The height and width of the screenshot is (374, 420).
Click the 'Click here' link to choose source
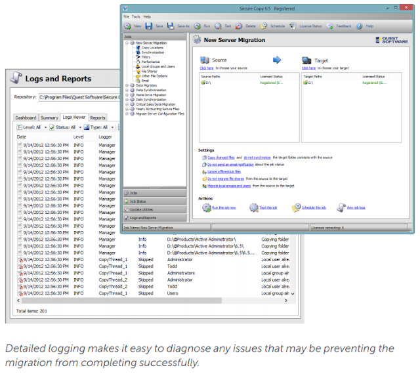pyautogui.click(x=207, y=68)
